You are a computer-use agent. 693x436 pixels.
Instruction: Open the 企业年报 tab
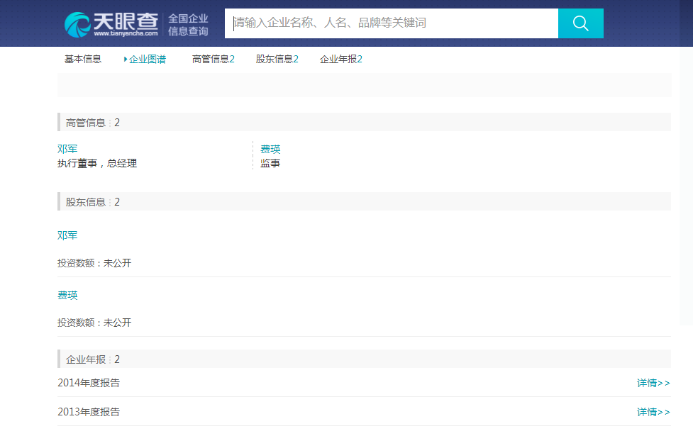[x=340, y=60]
